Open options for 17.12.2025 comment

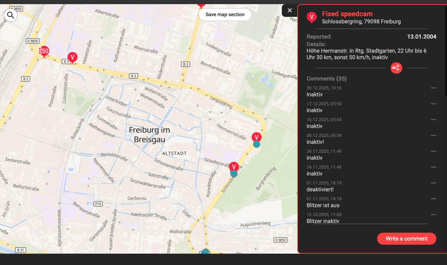point(434,104)
